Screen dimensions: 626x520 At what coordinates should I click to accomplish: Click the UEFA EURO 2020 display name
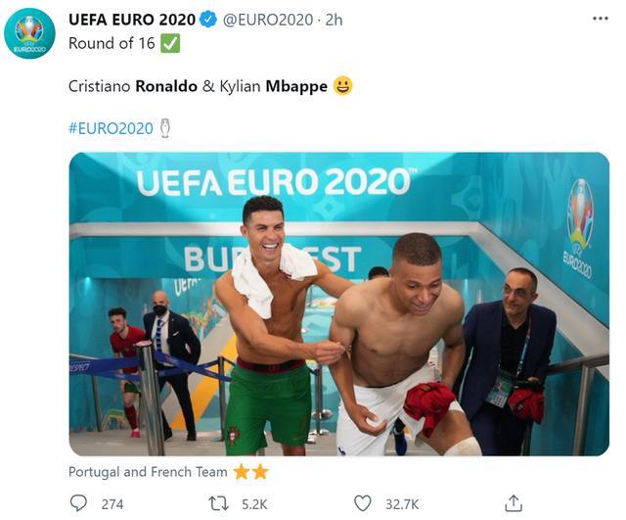click(x=132, y=20)
